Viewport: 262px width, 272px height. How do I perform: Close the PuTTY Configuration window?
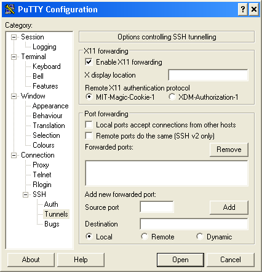(x=254, y=9)
